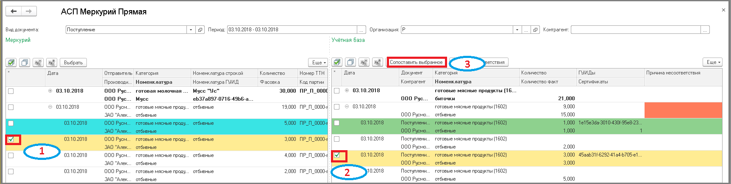Viewport: 731px width, 184px height.
Task: Tick the Меркурий row with quantity 19,000
Action: tap(11, 107)
